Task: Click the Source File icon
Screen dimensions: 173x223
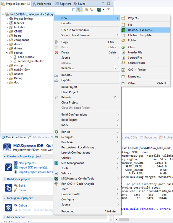Action: (123, 57)
